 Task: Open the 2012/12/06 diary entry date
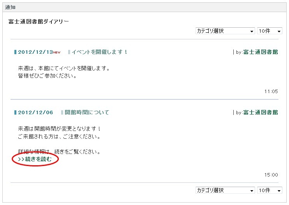[x=35, y=112]
